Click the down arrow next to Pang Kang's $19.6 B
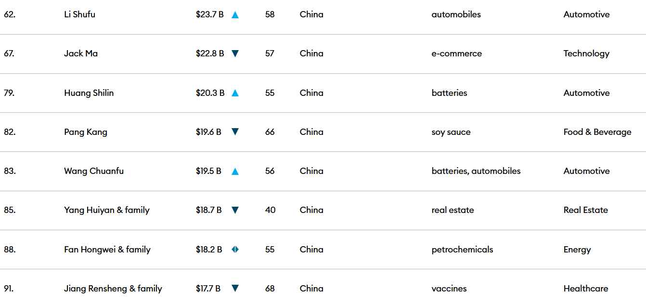The width and height of the screenshot is (646, 304). click(235, 132)
